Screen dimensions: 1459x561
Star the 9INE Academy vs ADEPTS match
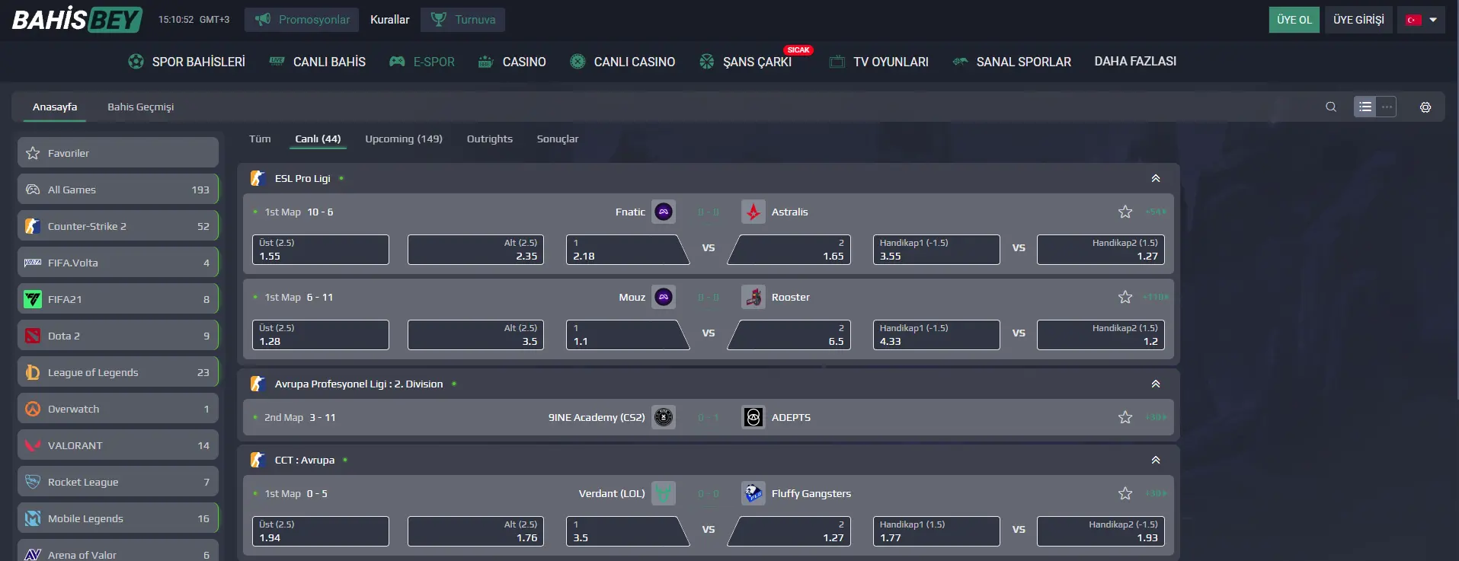click(x=1125, y=417)
